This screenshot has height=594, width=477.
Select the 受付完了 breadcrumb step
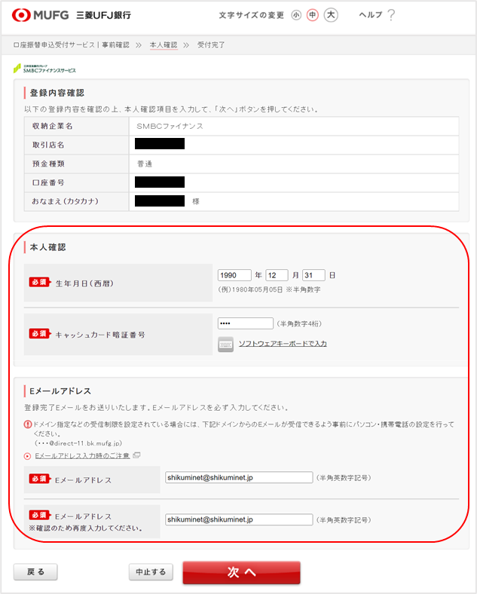pyautogui.click(x=211, y=45)
